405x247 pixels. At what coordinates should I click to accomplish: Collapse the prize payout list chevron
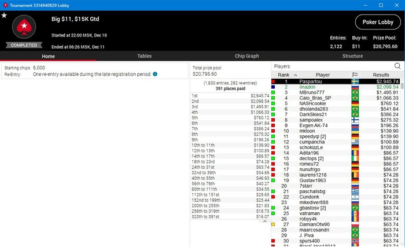click(x=265, y=222)
